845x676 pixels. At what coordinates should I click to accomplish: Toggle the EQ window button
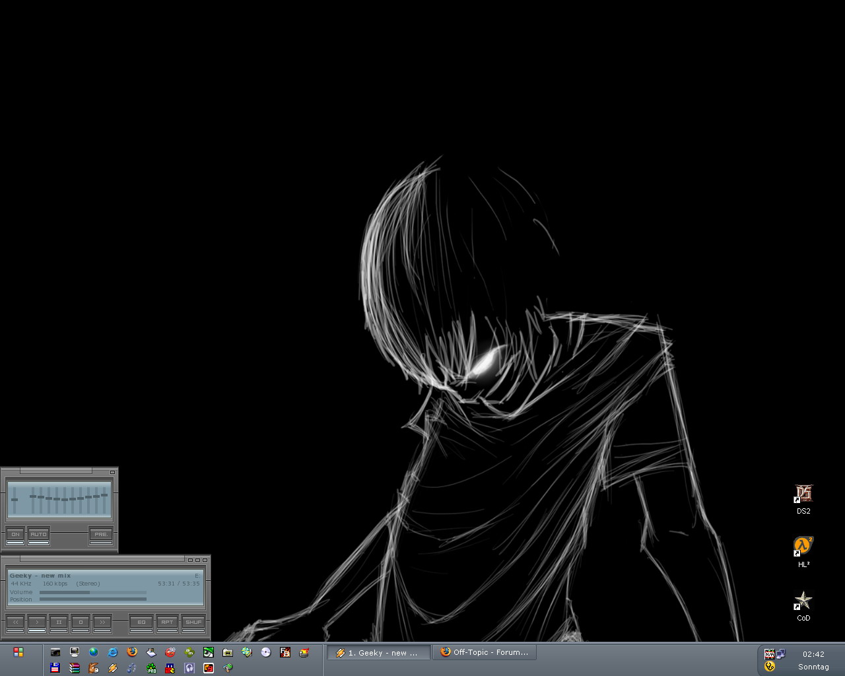point(141,623)
